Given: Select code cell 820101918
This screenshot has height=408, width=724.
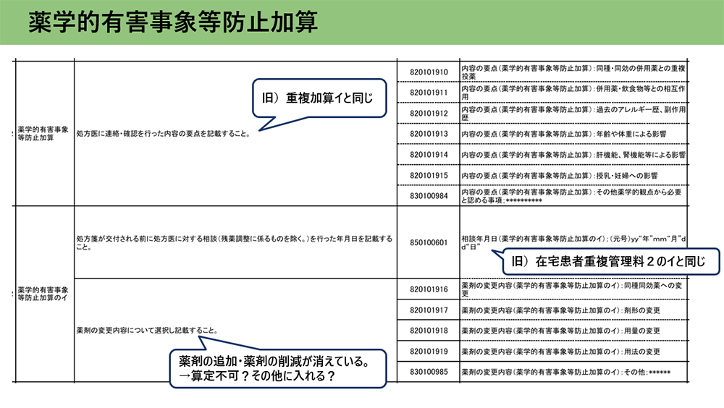Looking at the screenshot, I should point(429,331).
